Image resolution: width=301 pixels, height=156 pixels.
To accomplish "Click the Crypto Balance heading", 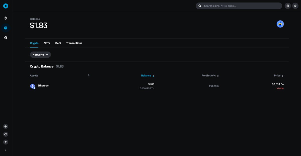I will [x=42, y=66].
